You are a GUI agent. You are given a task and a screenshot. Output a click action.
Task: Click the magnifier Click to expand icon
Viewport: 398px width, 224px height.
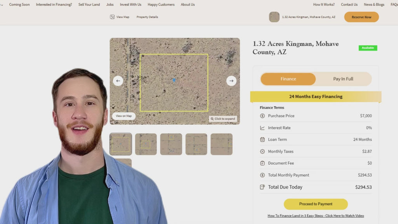click(212, 119)
